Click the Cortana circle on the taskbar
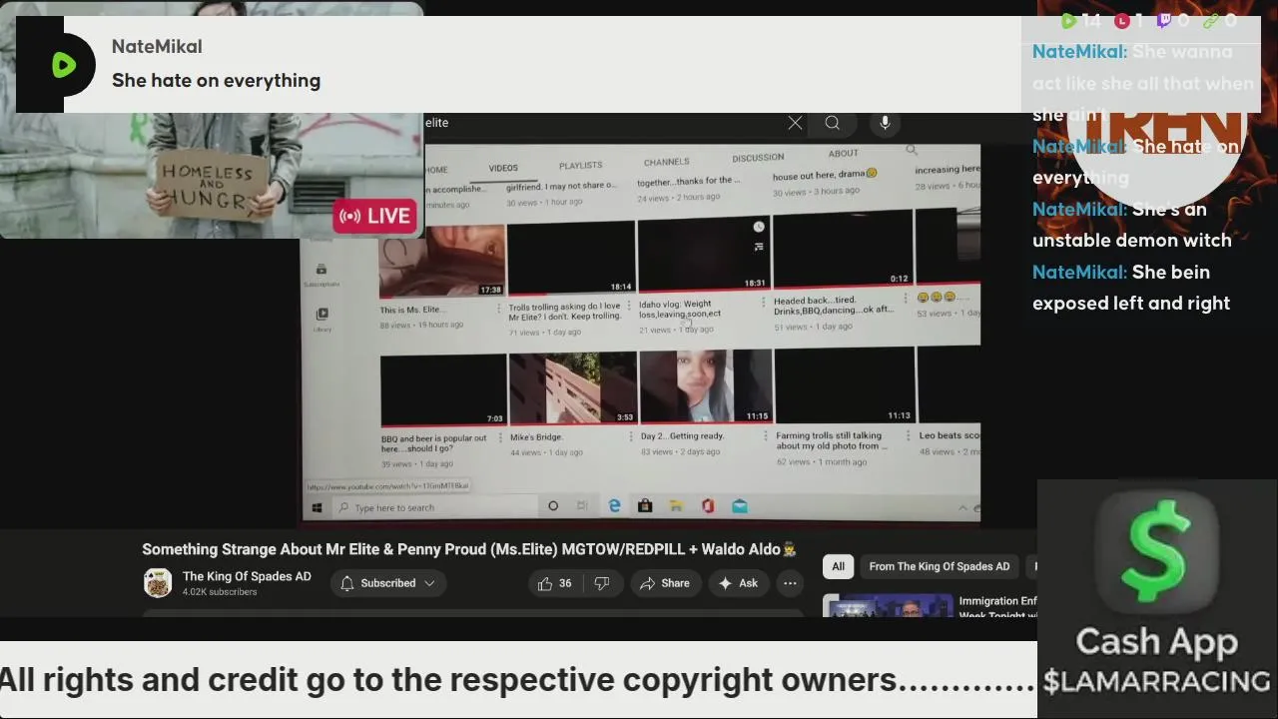Screen dimensions: 1278x719 click(x=553, y=506)
